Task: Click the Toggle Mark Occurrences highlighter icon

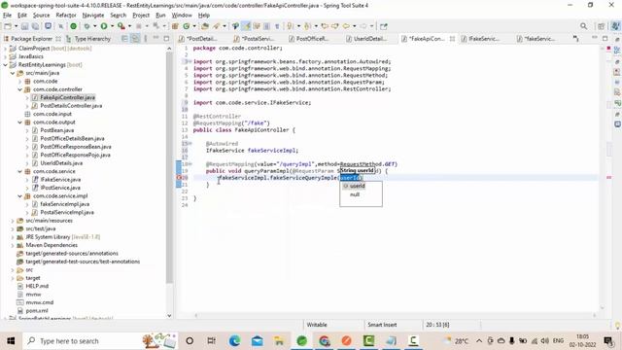Action: tap(246, 26)
